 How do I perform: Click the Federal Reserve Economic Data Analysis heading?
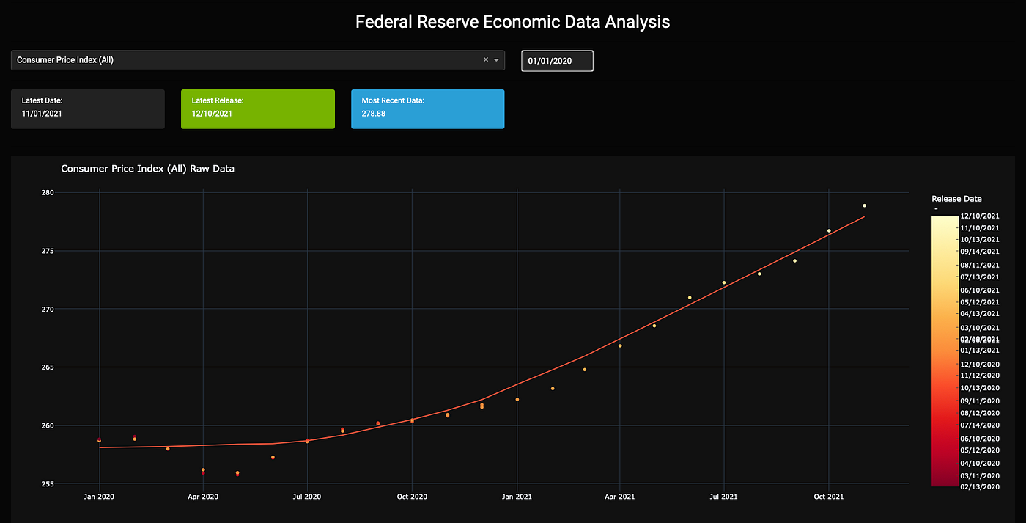point(512,21)
